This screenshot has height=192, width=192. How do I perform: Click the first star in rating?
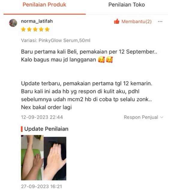coord(23,29)
